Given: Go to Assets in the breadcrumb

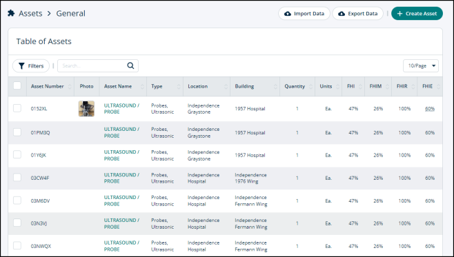Looking at the screenshot, I should click(30, 13).
